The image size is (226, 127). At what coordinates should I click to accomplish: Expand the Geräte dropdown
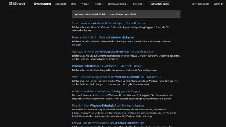99,4
